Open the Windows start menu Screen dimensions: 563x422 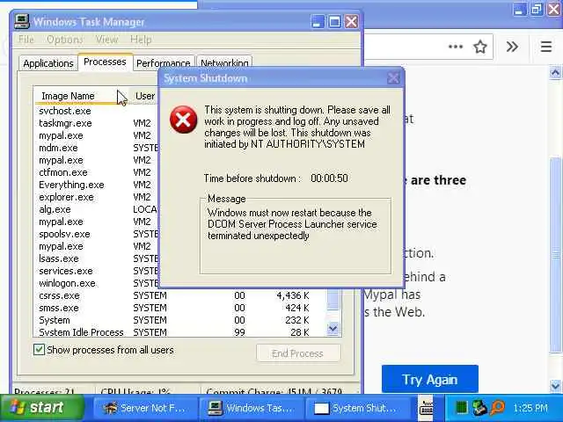(42, 408)
